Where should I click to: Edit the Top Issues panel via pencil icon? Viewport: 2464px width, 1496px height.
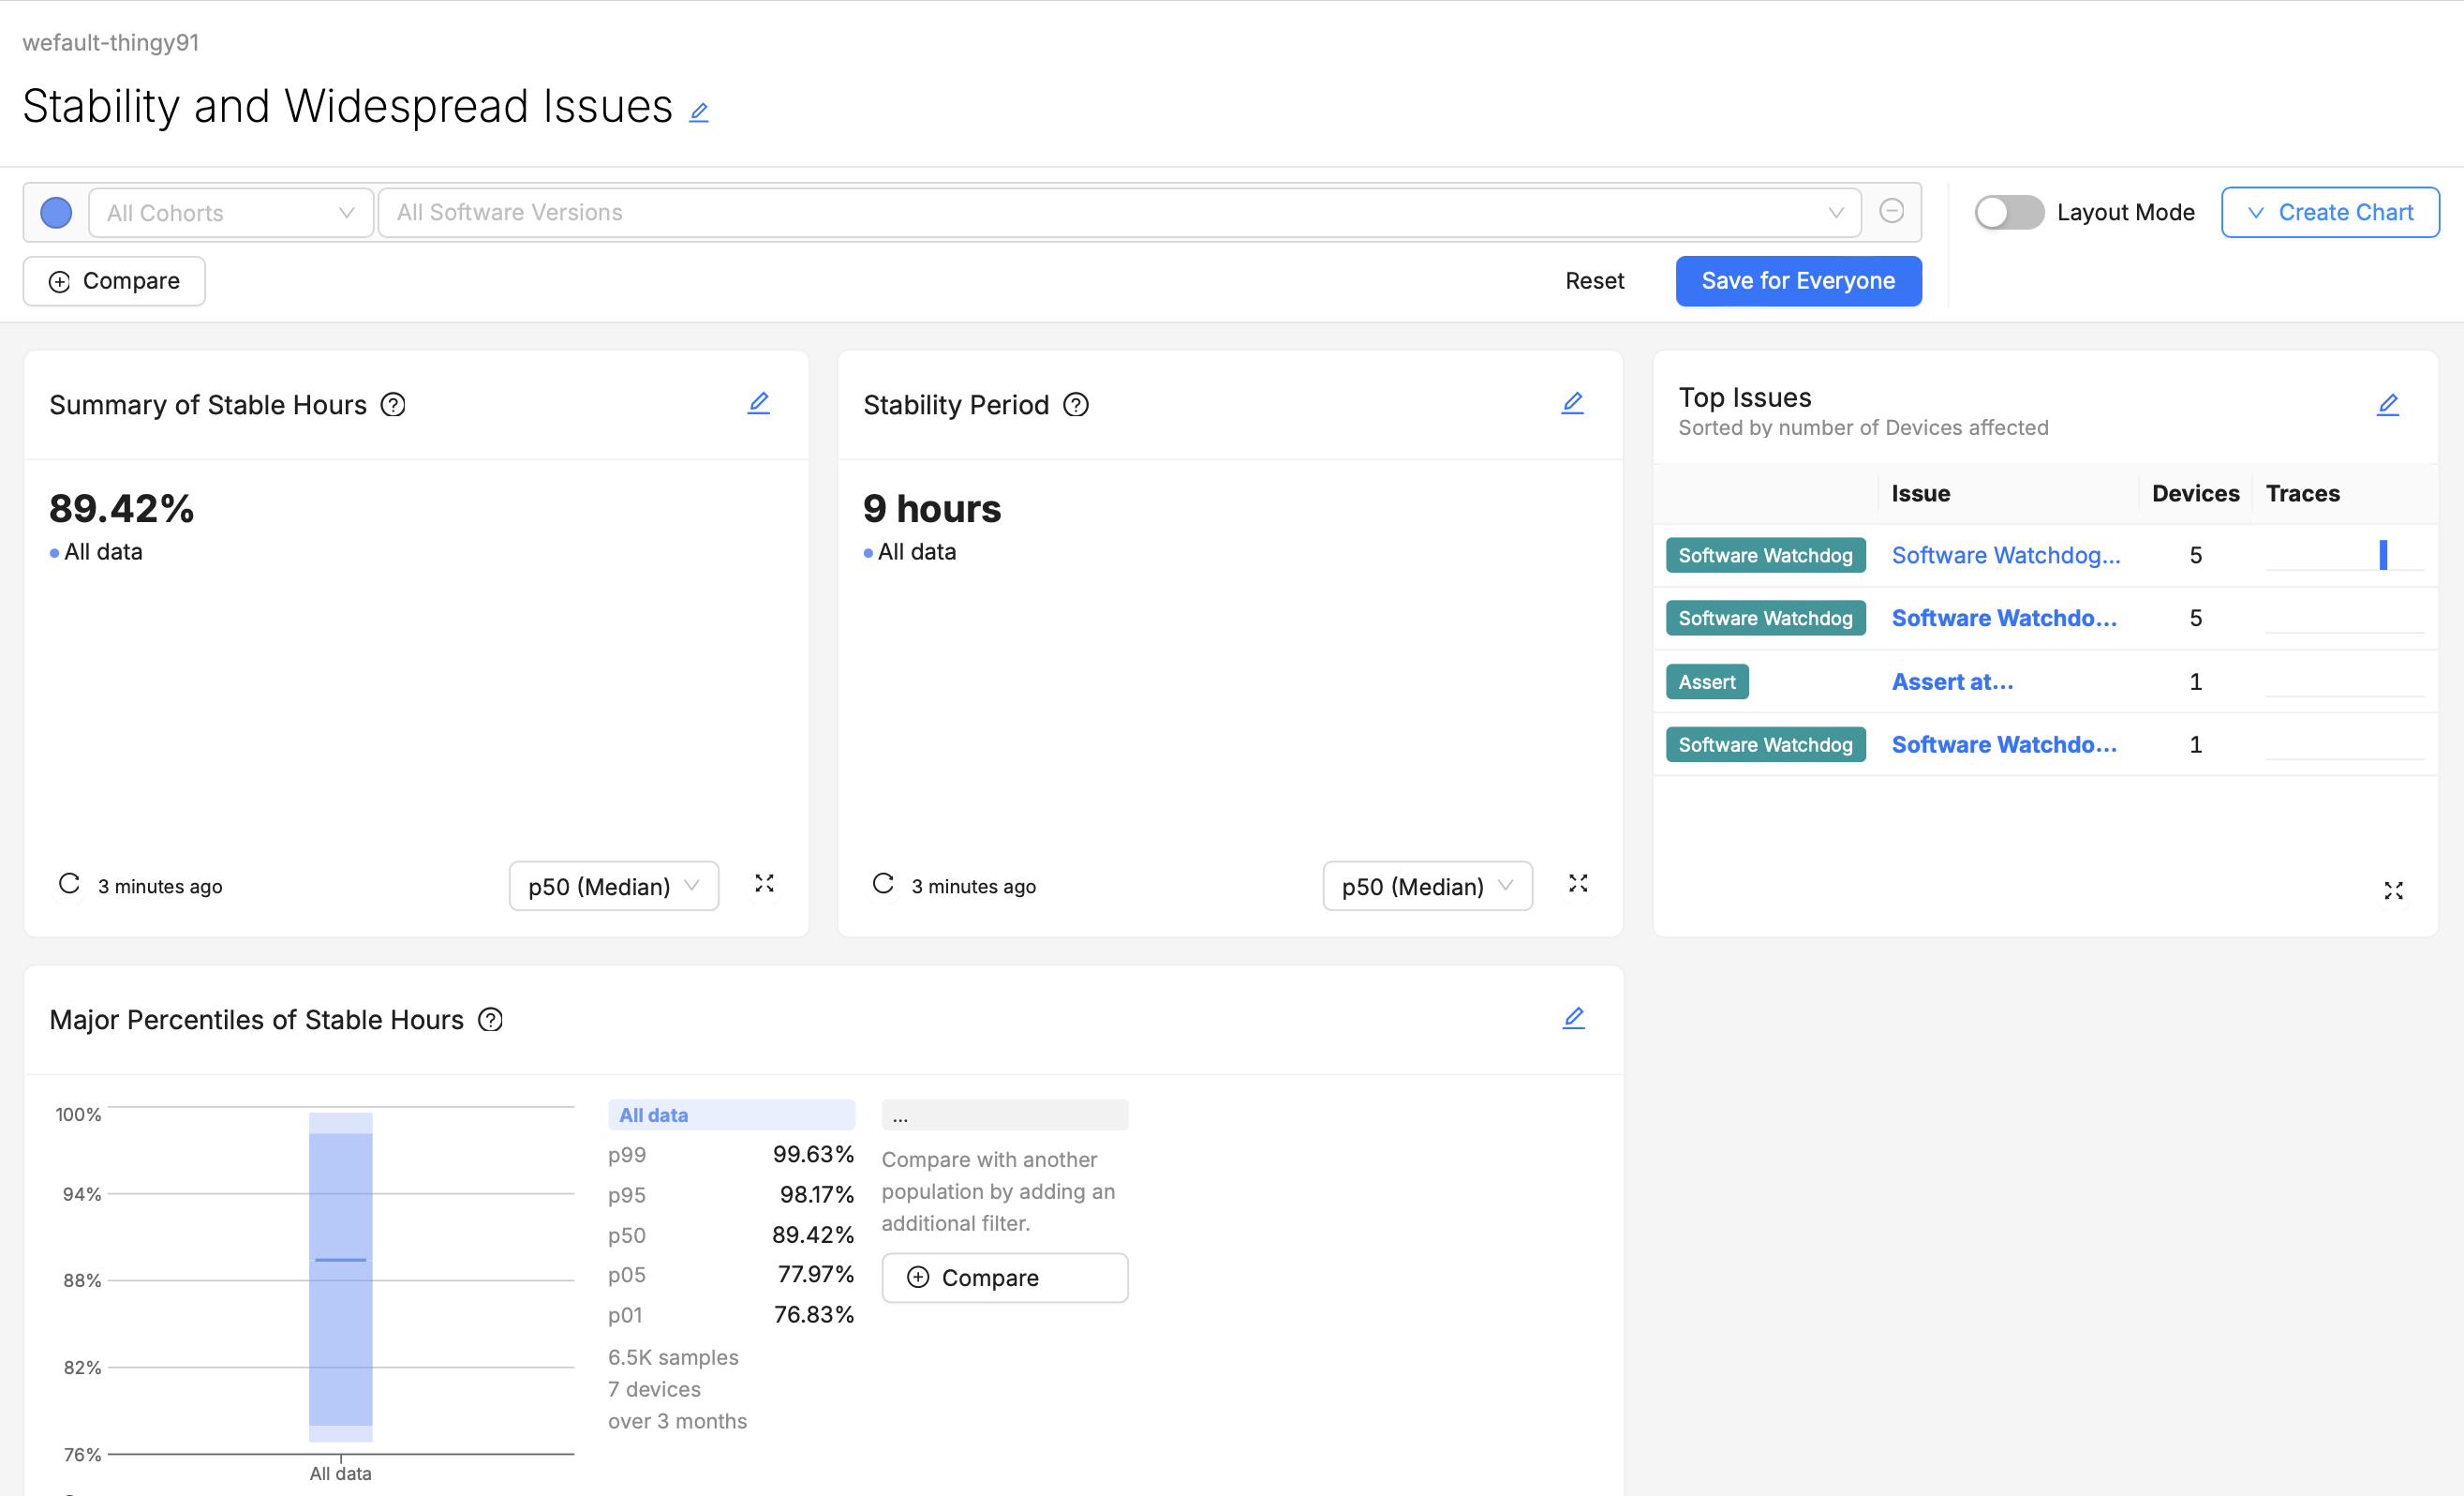tap(2389, 404)
